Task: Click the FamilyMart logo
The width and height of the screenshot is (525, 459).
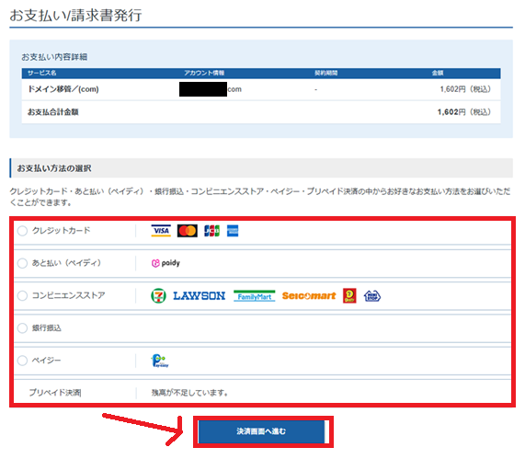Action: pos(255,296)
